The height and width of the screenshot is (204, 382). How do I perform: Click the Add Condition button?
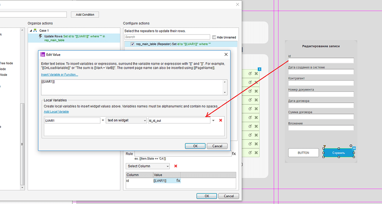[85, 15]
